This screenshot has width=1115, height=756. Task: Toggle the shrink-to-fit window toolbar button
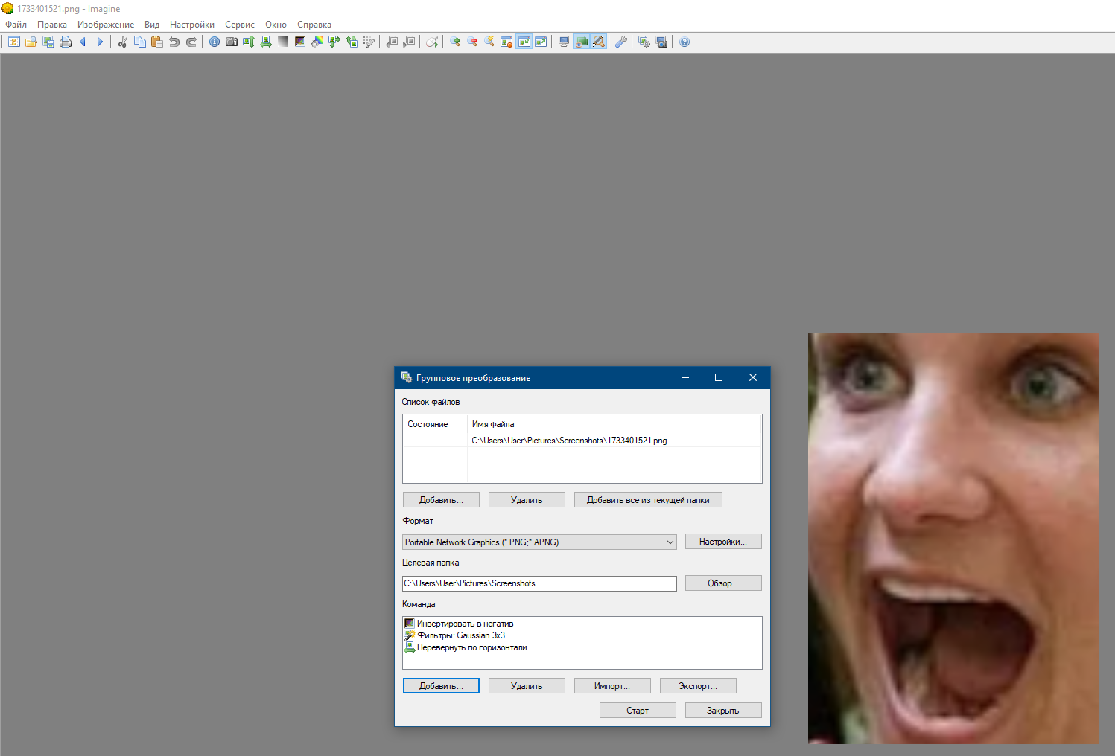[x=524, y=42]
